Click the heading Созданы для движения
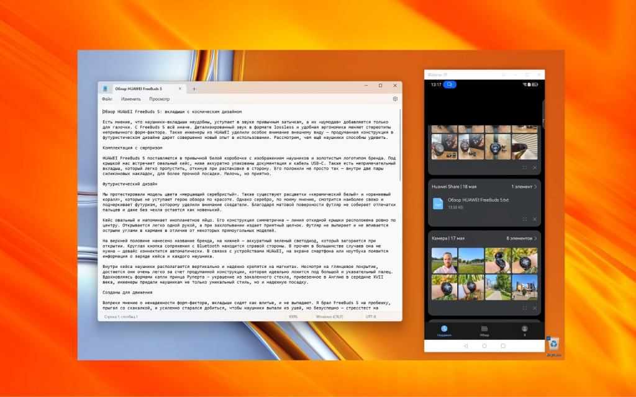Image resolution: width=636 pixels, height=397 pixels. [x=127, y=293]
